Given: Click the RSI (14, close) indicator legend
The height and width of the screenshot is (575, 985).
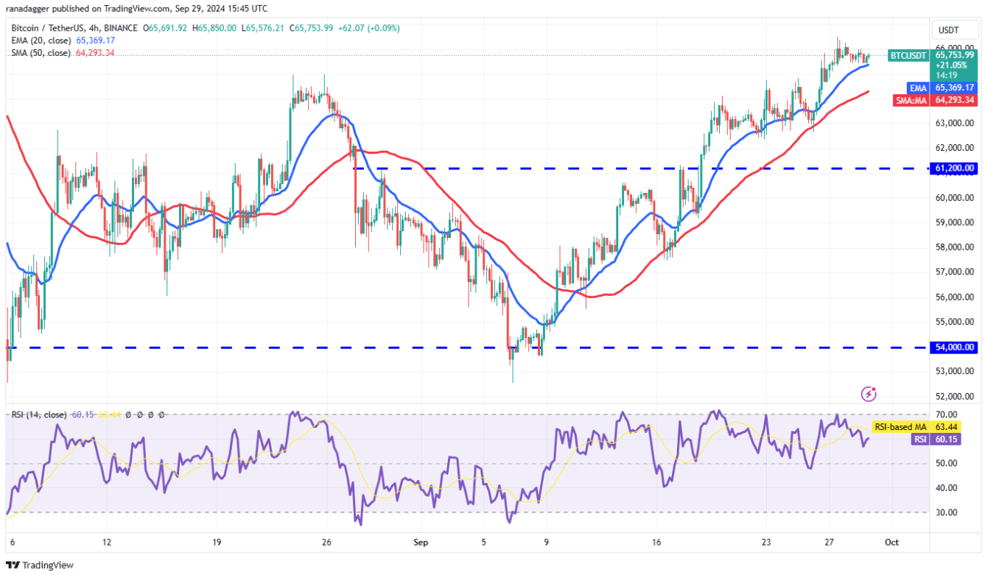Looking at the screenshot, I should (41, 415).
